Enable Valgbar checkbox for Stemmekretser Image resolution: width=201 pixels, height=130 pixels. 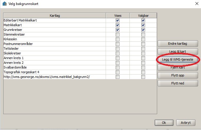click(x=143, y=35)
